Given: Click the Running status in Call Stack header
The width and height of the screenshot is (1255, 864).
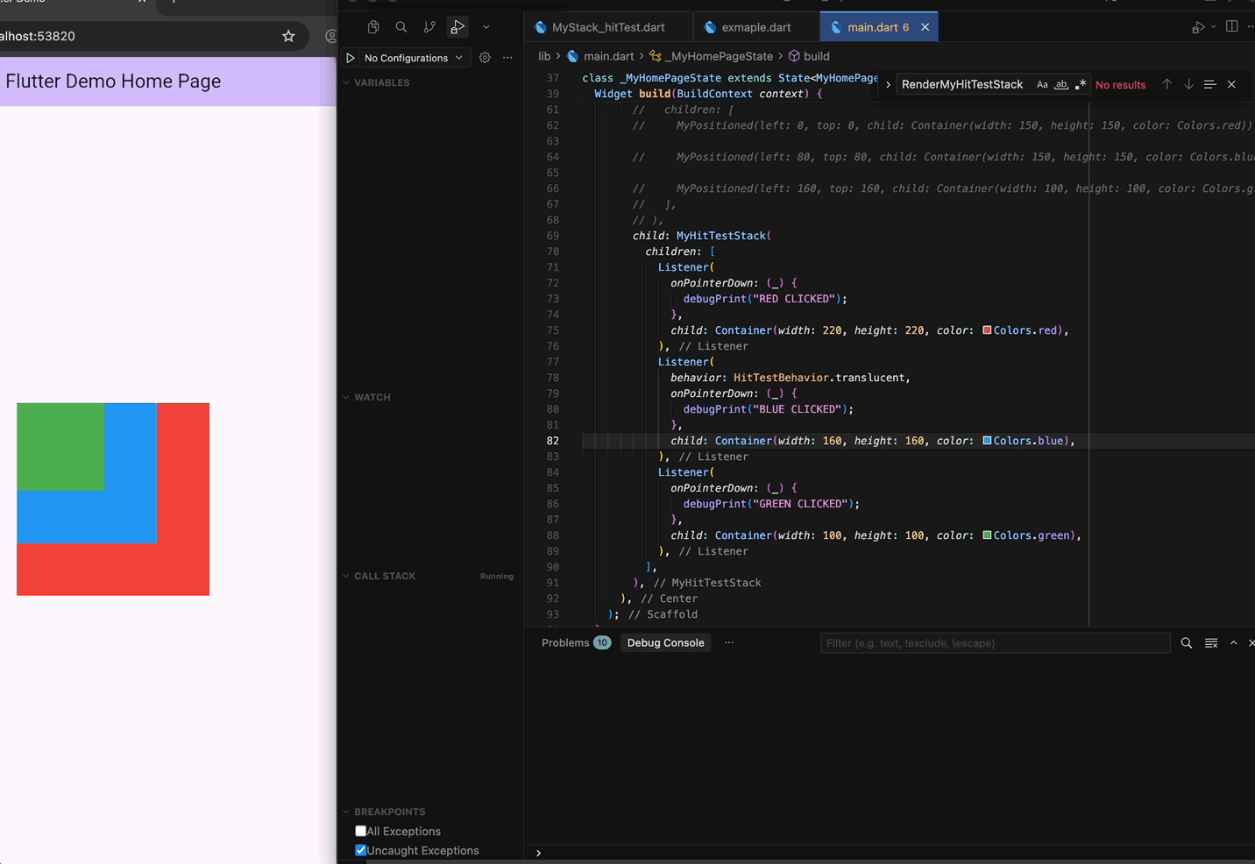Looking at the screenshot, I should (x=497, y=577).
